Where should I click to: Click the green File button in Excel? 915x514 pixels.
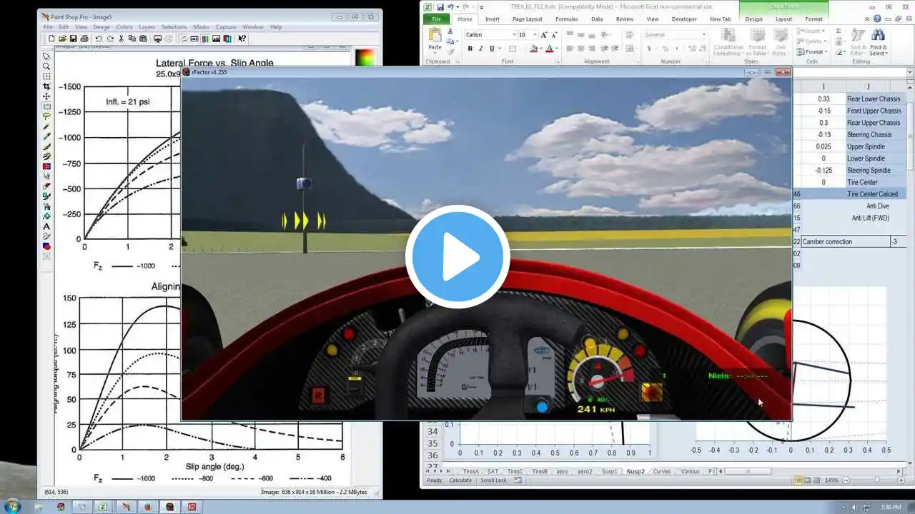(x=436, y=19)
